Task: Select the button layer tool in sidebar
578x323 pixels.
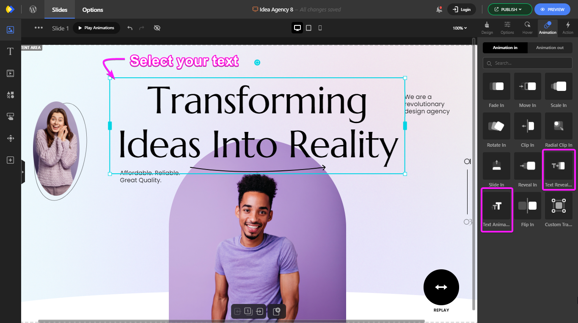Action: point(10,116)
